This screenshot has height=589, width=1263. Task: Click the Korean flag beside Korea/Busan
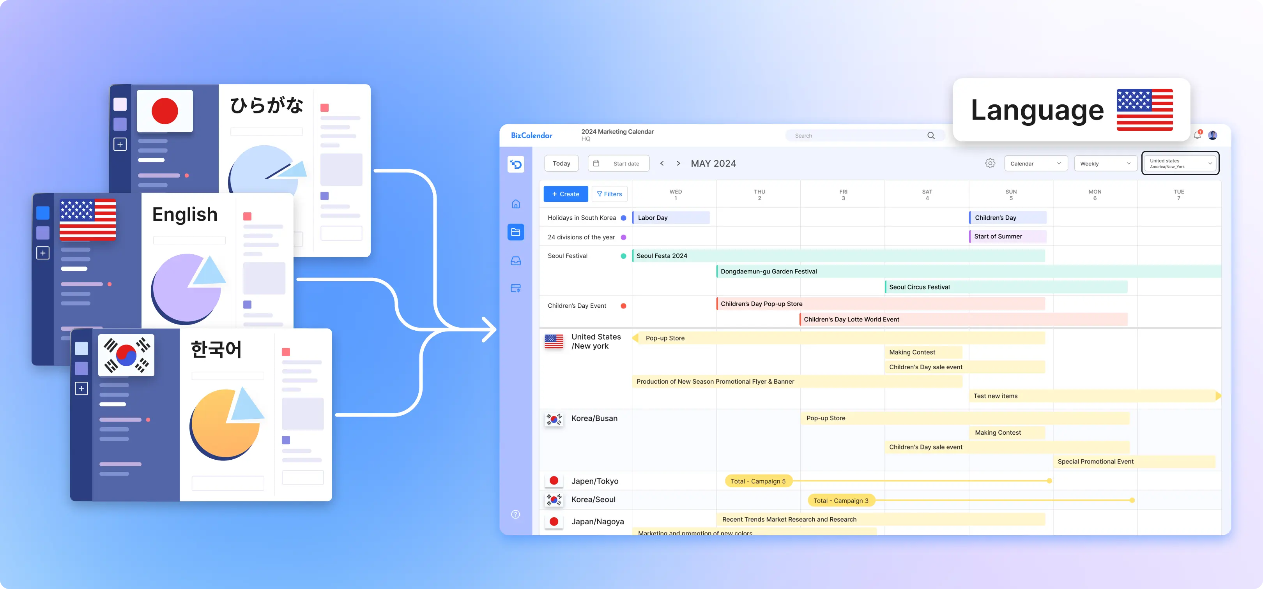[x=554, y=419]
